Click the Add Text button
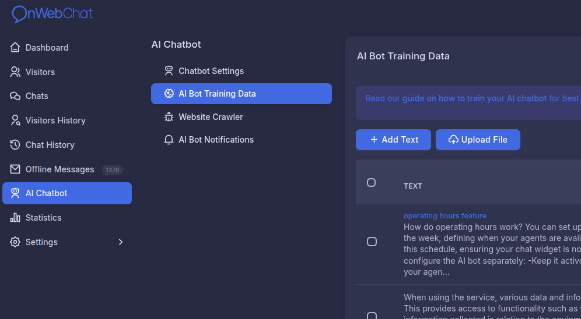Image resolution: width=581 pixels, height=319 pixels. coord(393,140)
